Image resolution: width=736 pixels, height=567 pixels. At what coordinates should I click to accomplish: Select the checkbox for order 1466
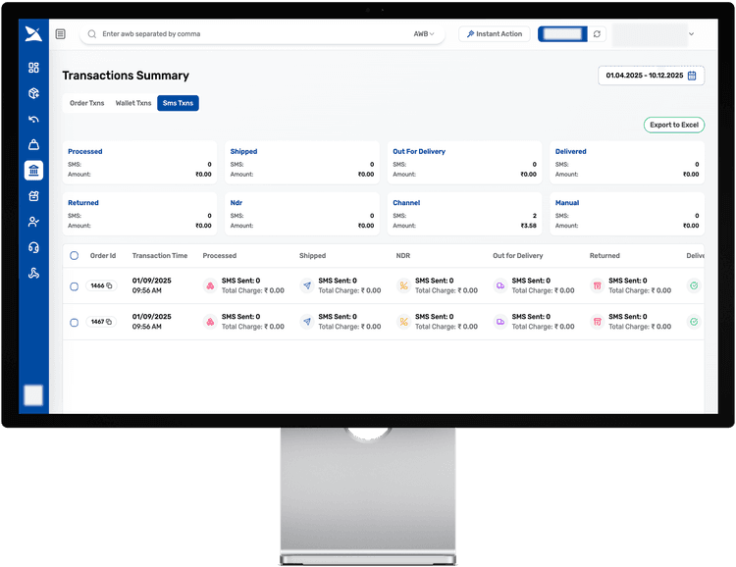pyautogui.click(x=74, y=286)
